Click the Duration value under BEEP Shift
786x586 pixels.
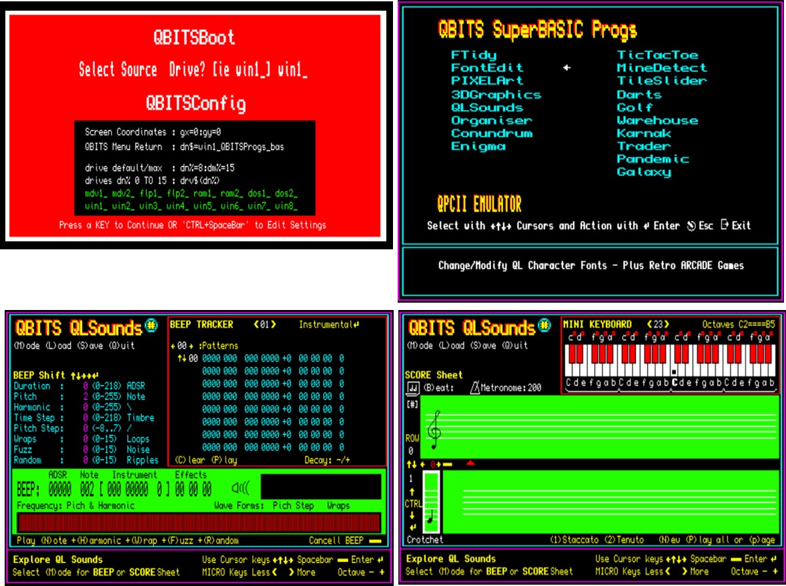pos(85,386)
